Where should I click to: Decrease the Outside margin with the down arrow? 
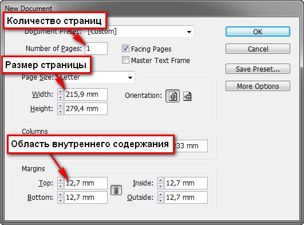pyautogui.click(x=160, y=200)
